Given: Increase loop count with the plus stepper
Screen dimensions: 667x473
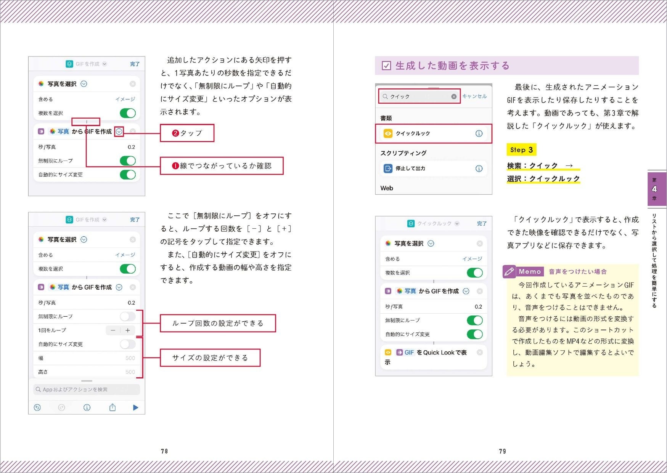Looking at the screenshot, I should (128, 330).
